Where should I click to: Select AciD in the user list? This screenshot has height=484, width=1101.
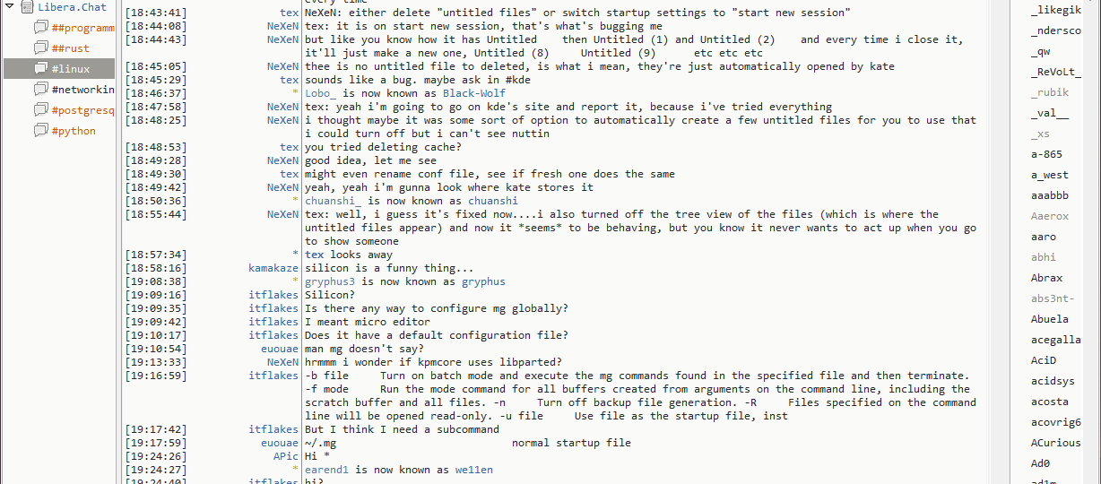pyautogui.click(x=1044, y=360)
